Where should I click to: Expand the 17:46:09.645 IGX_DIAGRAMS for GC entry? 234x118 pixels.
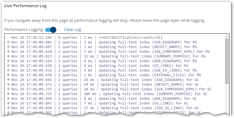point(8,80)
